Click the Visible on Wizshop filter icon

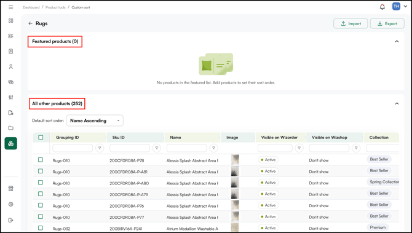[x=356, y=148]
